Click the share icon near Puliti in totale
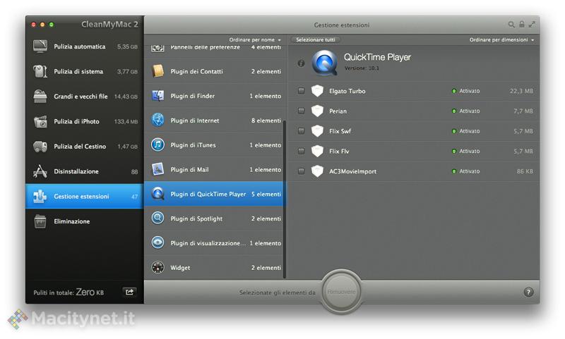 click(130, 292)
